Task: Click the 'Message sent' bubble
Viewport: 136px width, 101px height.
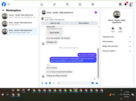Action: pyautogui.click(x=52, y=42)
